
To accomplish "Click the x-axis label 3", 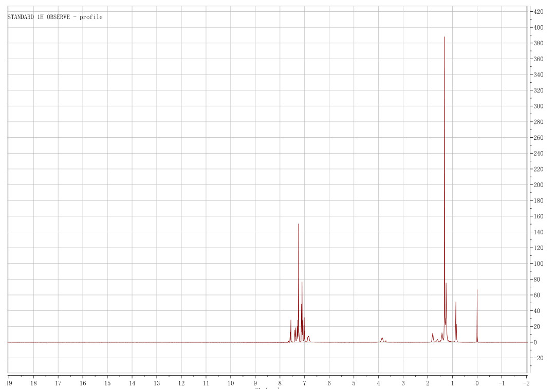I will coord(403,383).
